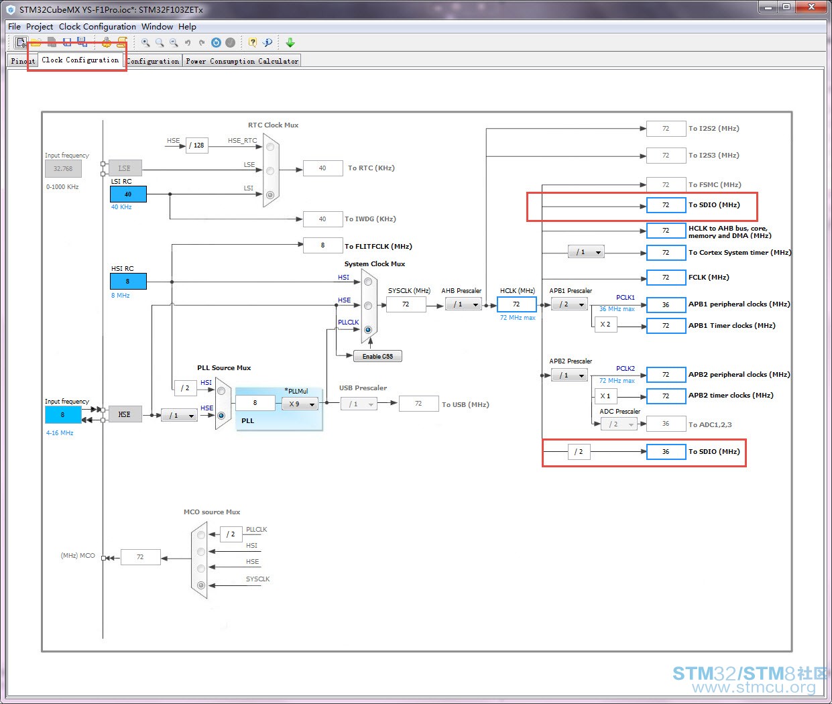The image size is (832, 704).
Task: Open the Window menu
Action: click(158, 27)
